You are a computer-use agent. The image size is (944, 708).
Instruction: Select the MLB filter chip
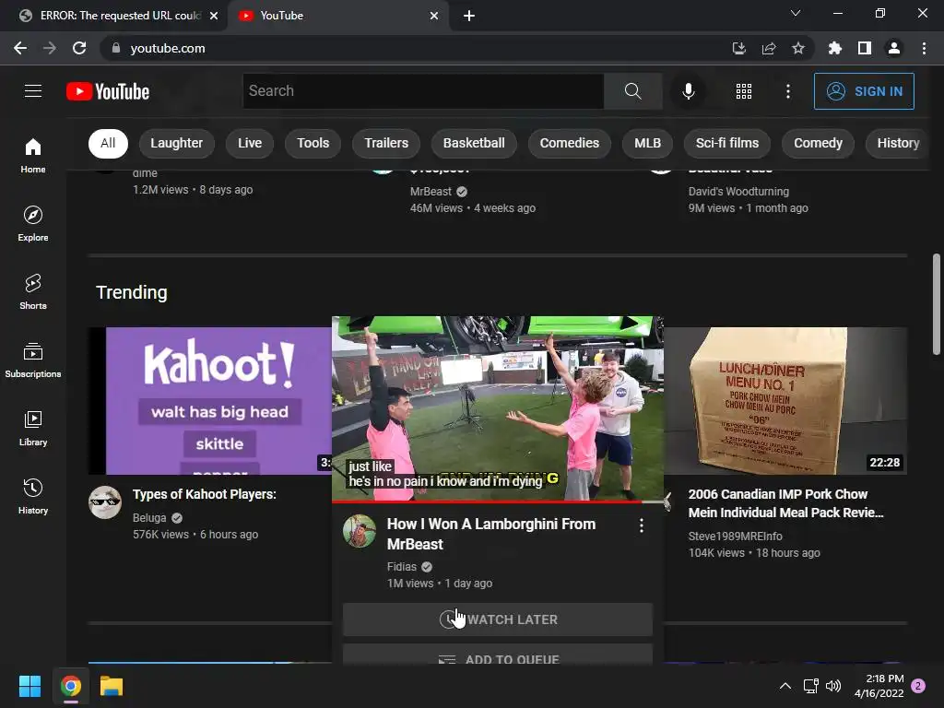click(648, 143)
